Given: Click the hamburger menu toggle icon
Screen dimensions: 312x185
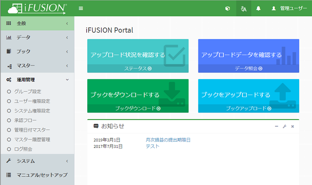Looking at the screenshot, I should coord(81,8).
